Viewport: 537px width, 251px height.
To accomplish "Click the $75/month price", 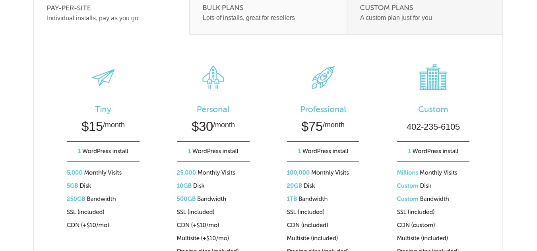I will pyautogui.click(x=323, y=126).
